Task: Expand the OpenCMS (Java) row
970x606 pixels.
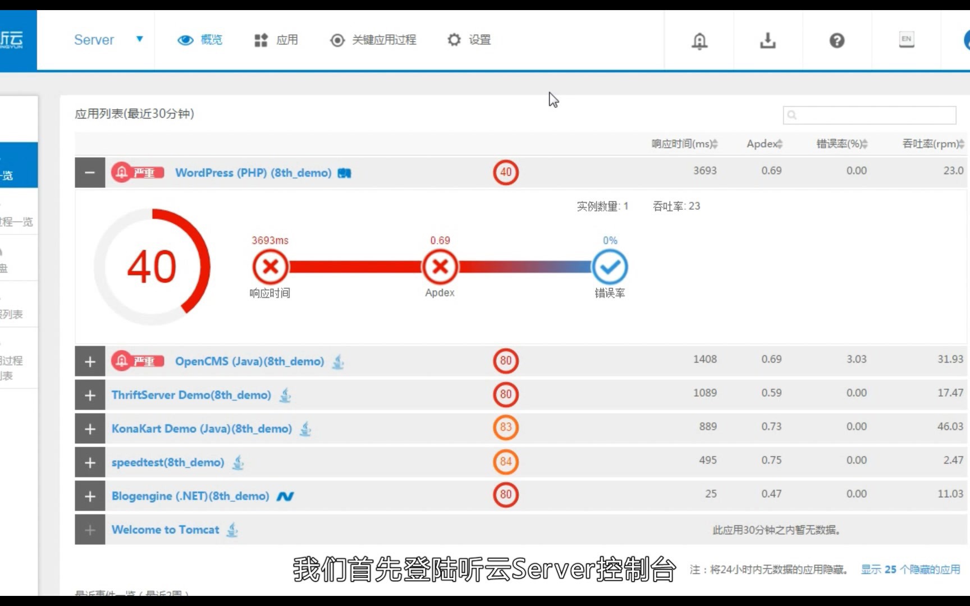Action: tap(89, 361)
